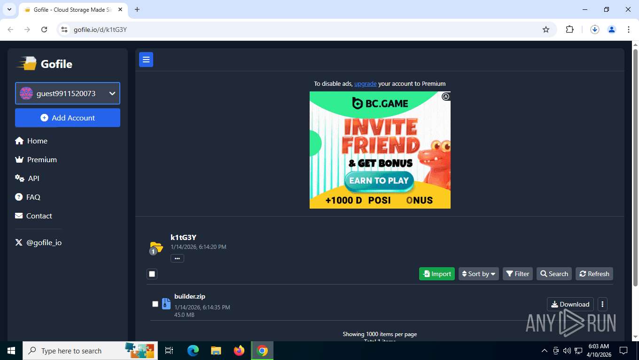The height and width of the screenshot is (360, 639).
Task: Open the API page from sidebar
Action: click(27, 178)
